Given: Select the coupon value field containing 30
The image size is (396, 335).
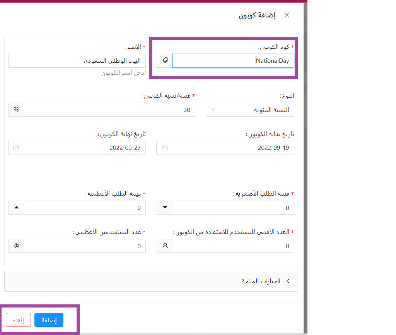Looking at the screenshot, I should (x=109, y=110).
